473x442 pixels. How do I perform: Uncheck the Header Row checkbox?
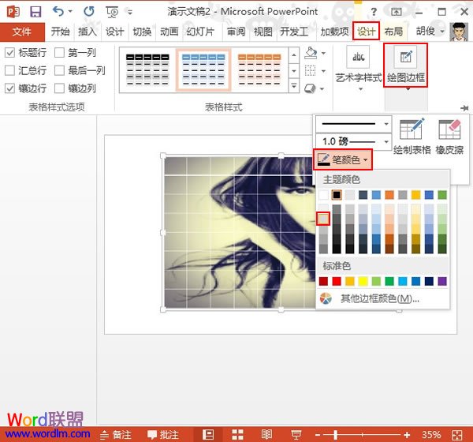click(9, 53)
